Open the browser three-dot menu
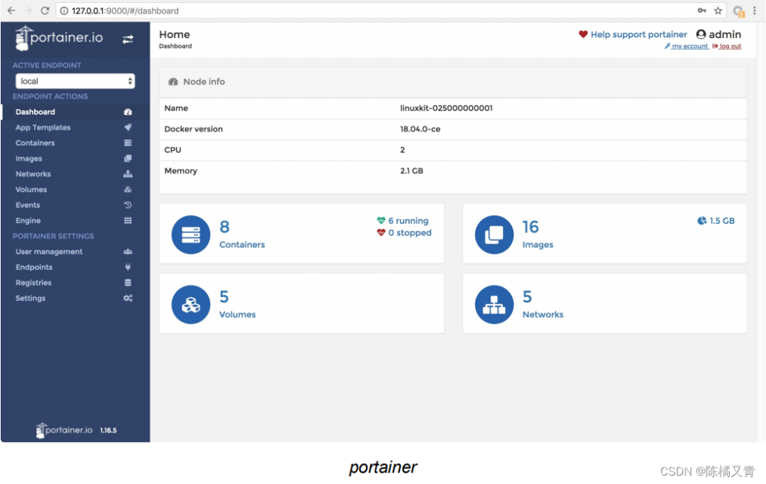Image resolution: width=766 pixels, height=484 pixels. tap(755, 10)
